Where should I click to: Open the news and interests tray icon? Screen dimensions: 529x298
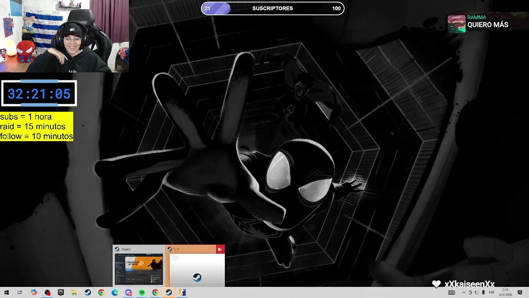(x=452, y=293)
